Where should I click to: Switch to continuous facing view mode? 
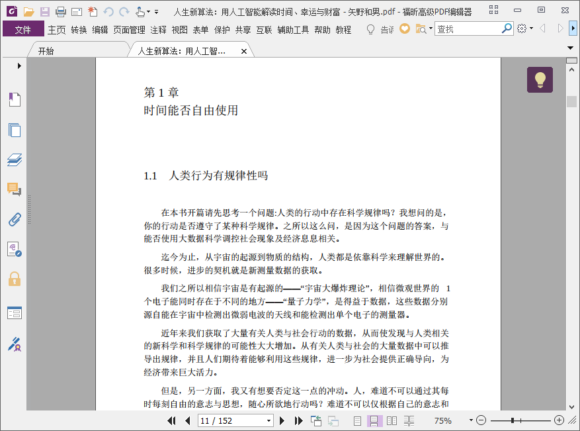tap(409, 420)
